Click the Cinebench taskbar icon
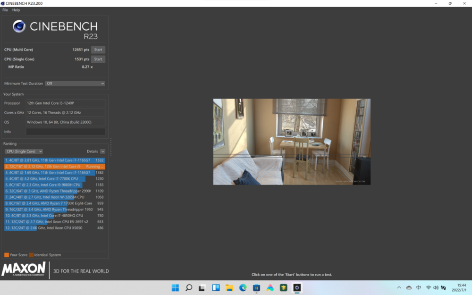 pos(297,288)
